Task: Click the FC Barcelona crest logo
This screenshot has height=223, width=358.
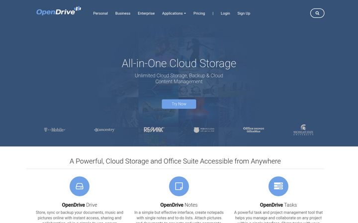Action: [x=204, y=130]
